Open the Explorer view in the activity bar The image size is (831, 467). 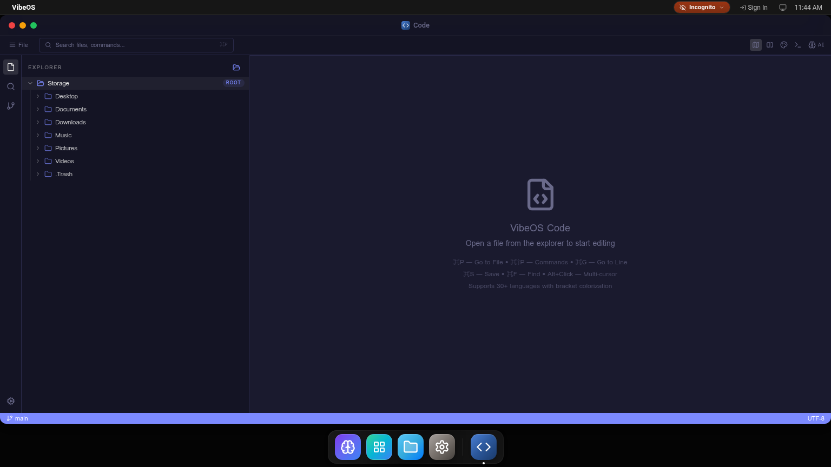[11, 67]
